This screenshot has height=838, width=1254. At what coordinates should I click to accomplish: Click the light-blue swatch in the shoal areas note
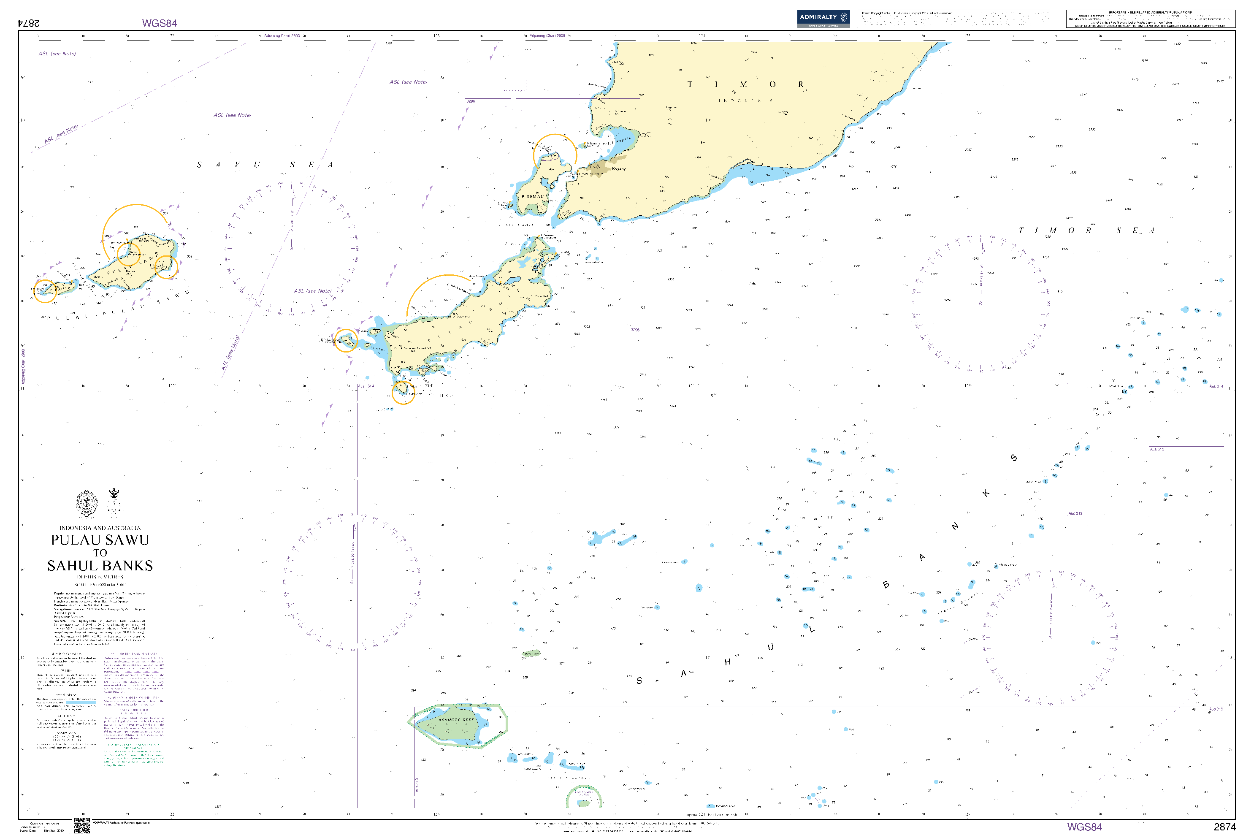[81, 703]
